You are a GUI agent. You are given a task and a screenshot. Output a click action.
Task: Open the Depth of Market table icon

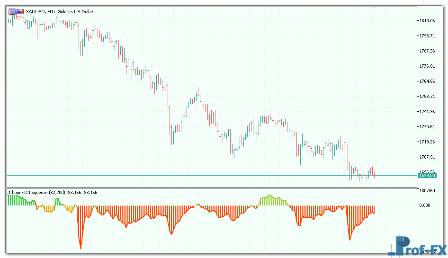point(11,11)
